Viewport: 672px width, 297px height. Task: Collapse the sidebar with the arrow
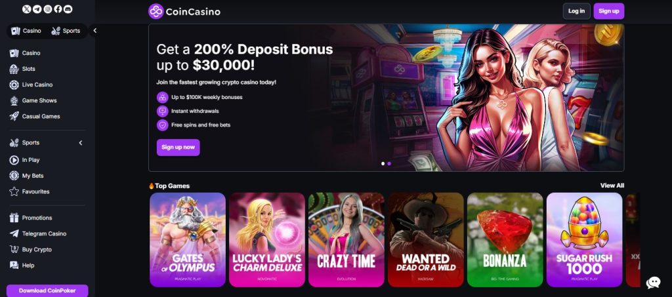94,30
